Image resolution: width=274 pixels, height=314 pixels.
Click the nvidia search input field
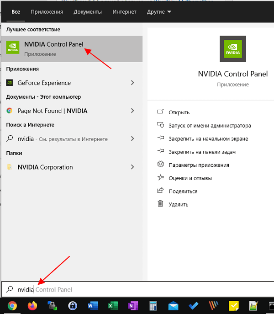[138, 289]
